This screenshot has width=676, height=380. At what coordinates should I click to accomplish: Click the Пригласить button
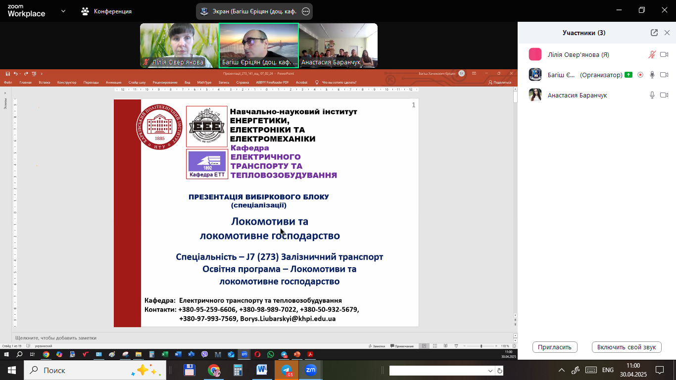point(555,347)
